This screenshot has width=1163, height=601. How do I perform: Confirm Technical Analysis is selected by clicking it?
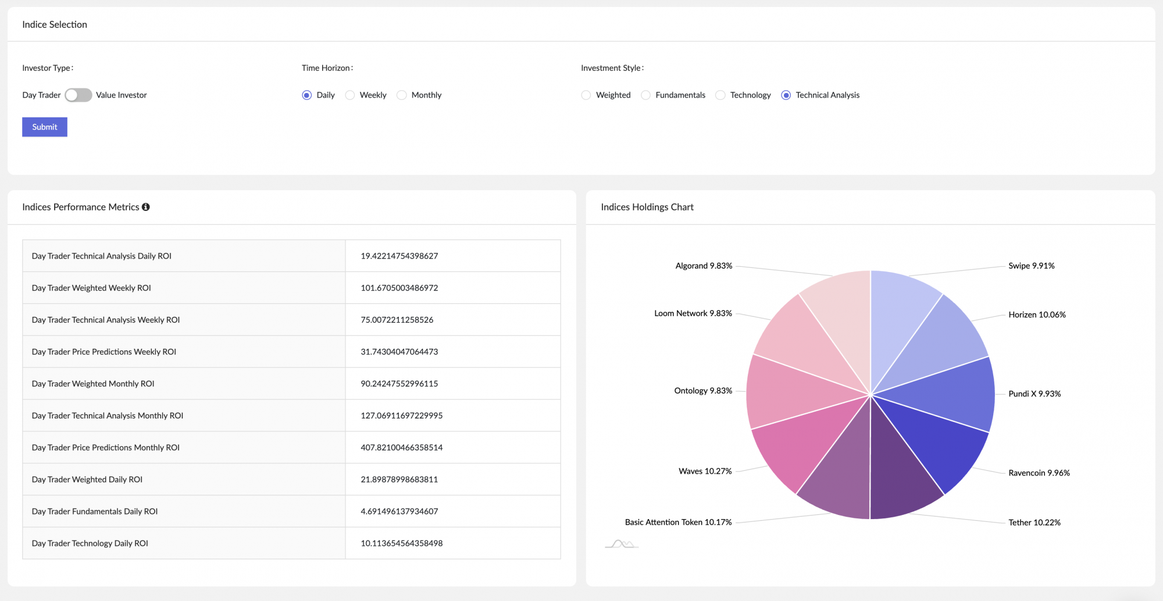coord(787,95)
